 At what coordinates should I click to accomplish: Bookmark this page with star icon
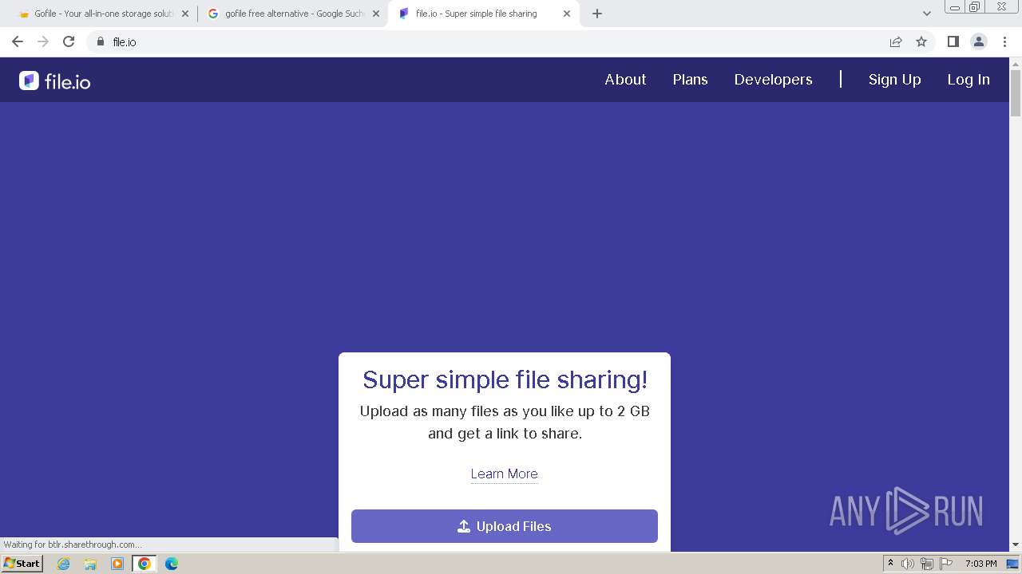(x=921, y=41)
